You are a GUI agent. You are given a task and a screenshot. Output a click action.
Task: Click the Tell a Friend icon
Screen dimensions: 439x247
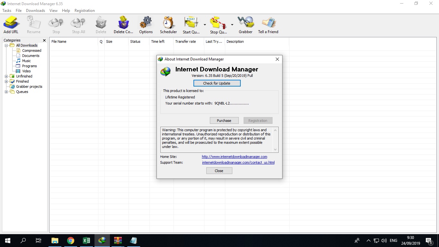click(268, 25)
